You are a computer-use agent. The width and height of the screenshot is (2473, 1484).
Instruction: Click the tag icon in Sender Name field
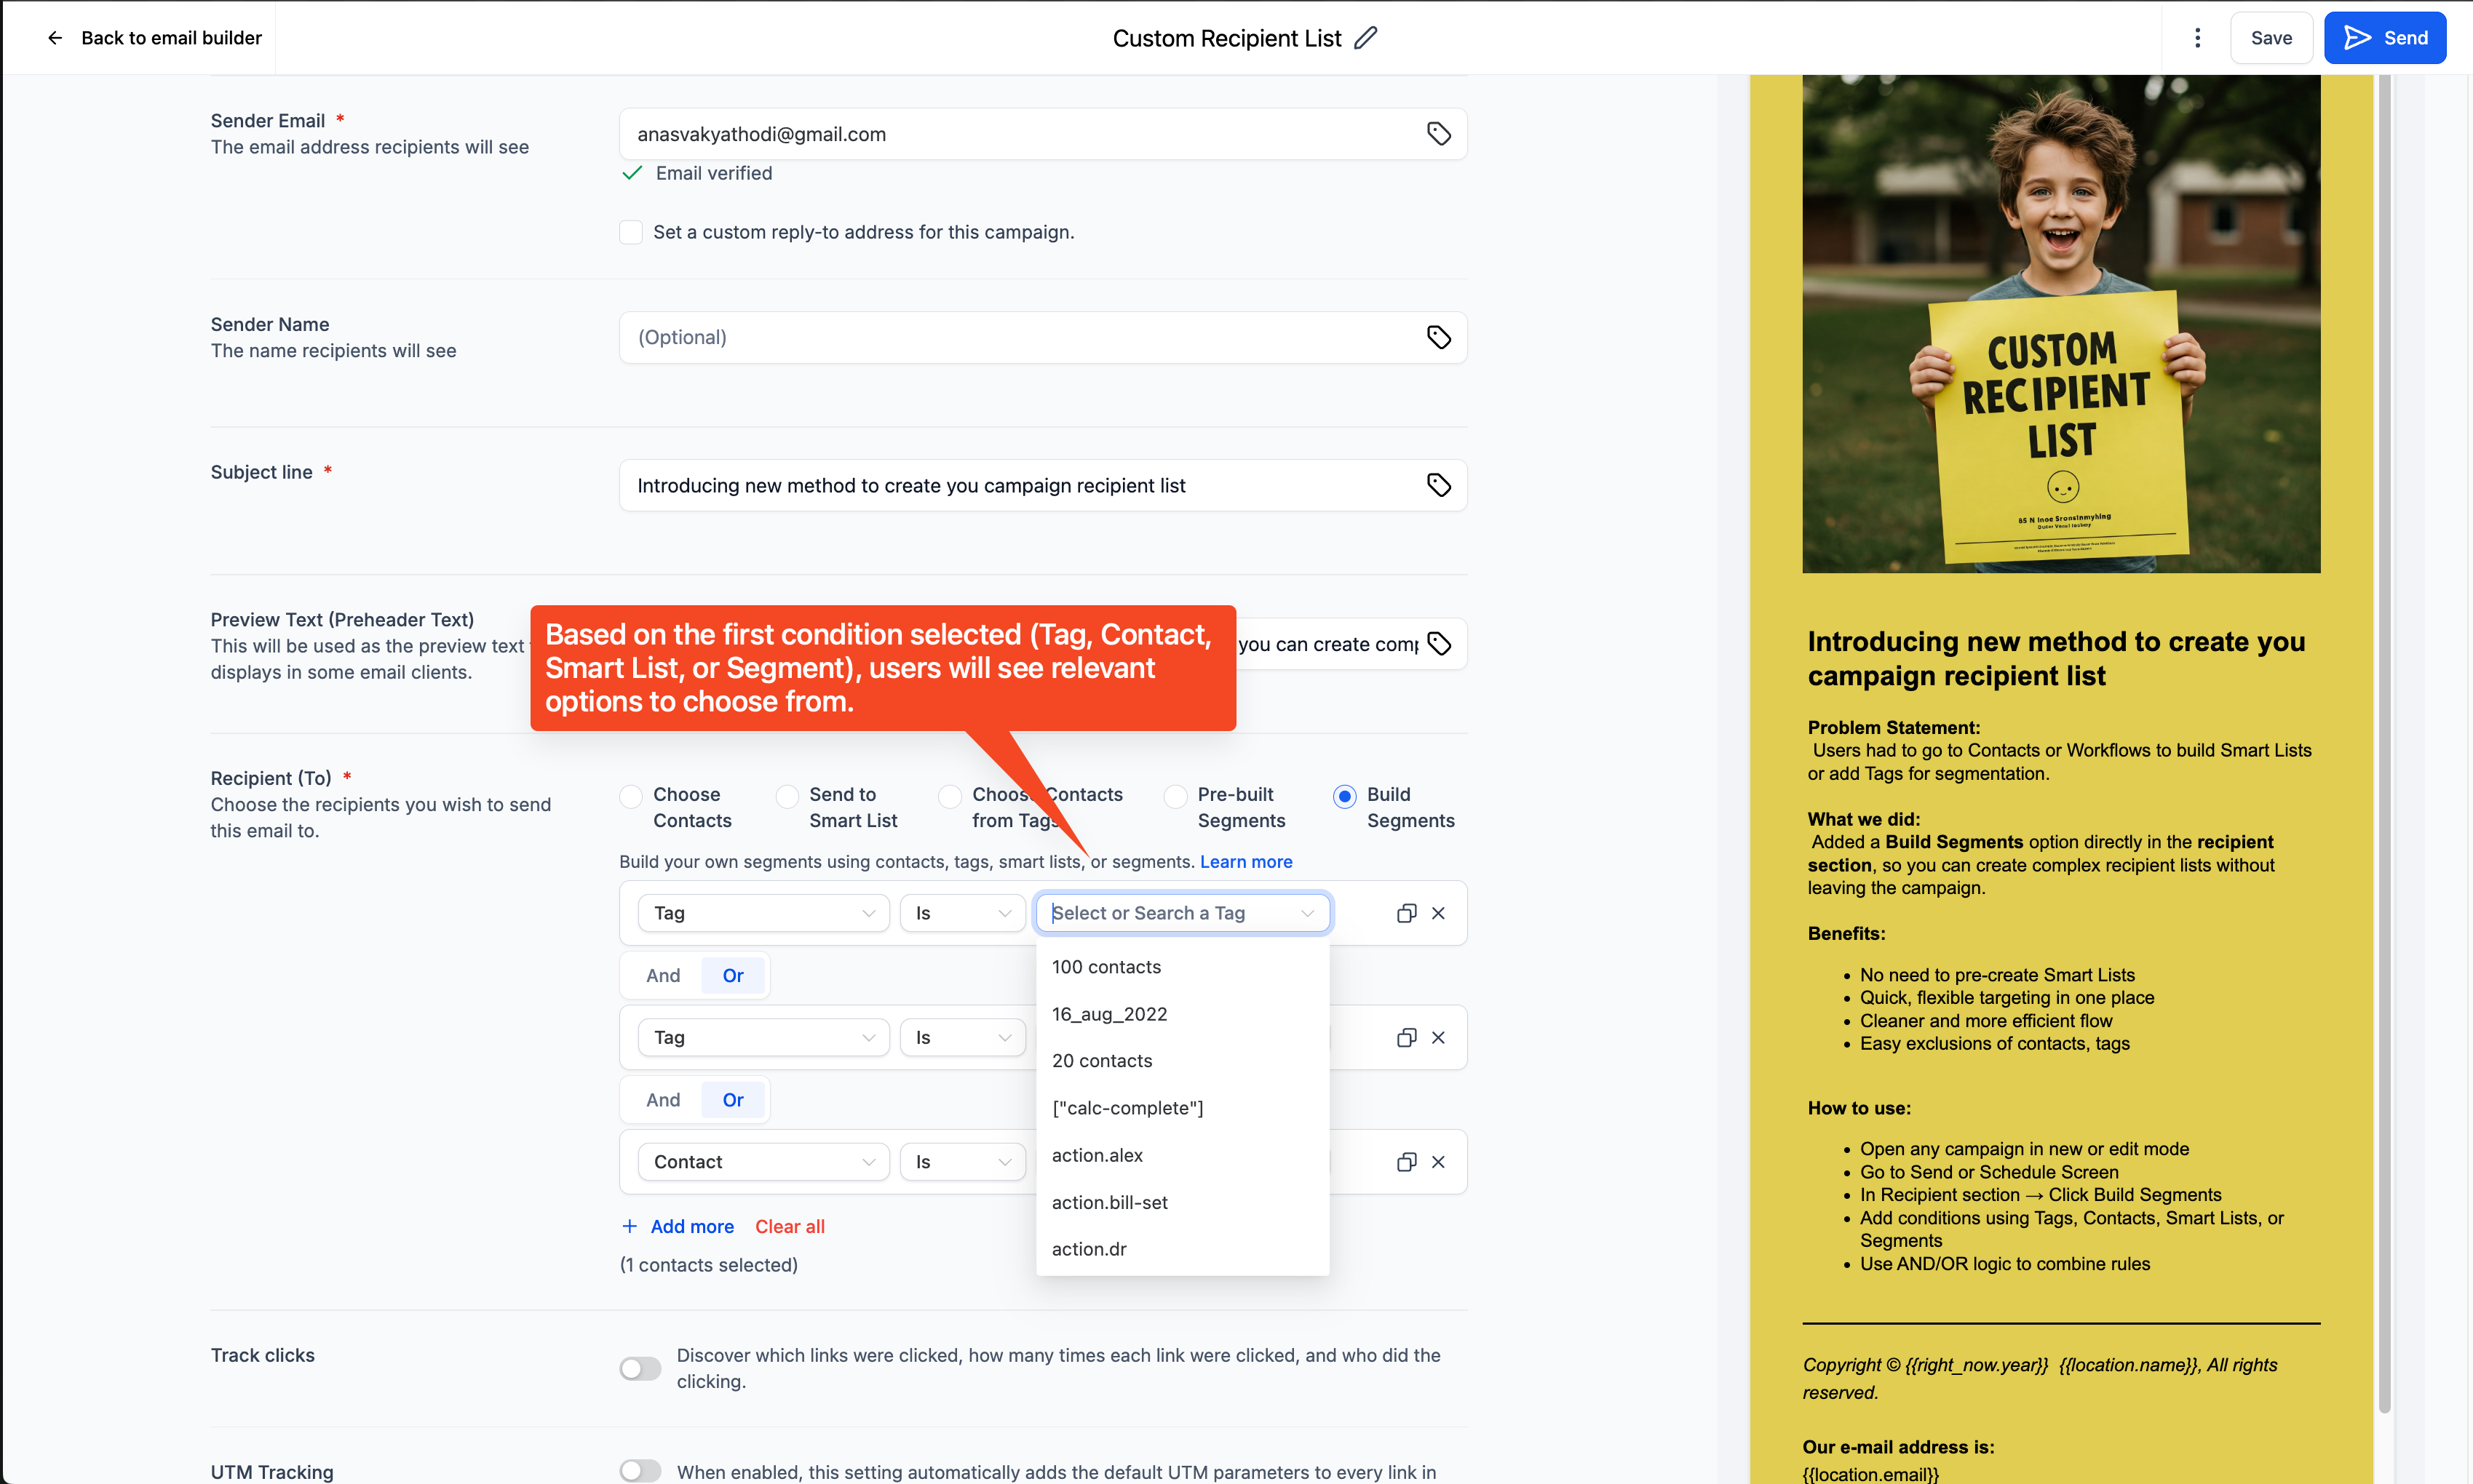pyautogui.click(x=1439, y=337)
